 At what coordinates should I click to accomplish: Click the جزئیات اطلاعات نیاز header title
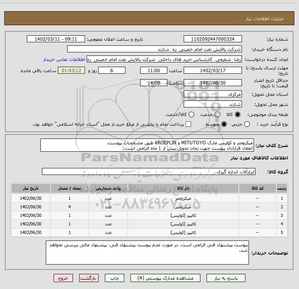pyautogui.click(x=265, y=19)
